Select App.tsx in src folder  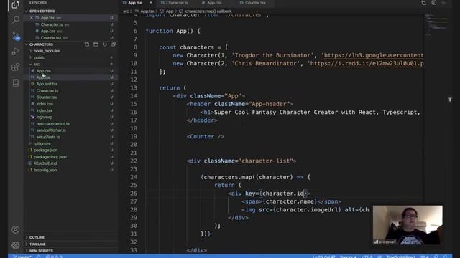(x=43, y=77)
